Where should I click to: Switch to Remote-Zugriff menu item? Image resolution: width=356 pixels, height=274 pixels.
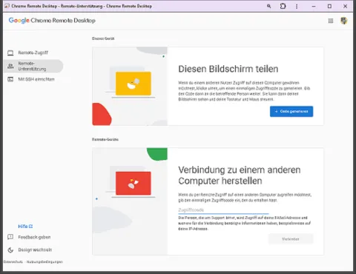(33, 53)
